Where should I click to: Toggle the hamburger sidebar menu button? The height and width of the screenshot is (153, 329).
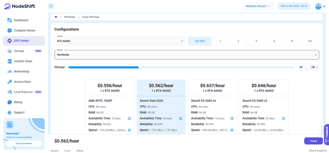click(x=51, y=6)
